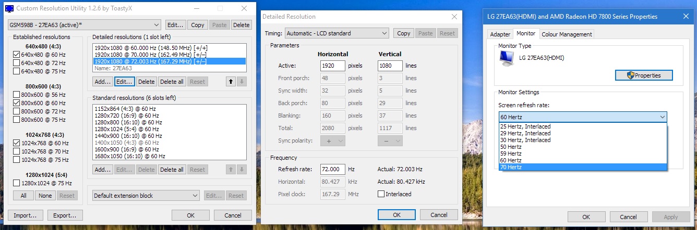Cancel the LG monitor Properties window
Screen dimensions: 697x230
point(628,217)
